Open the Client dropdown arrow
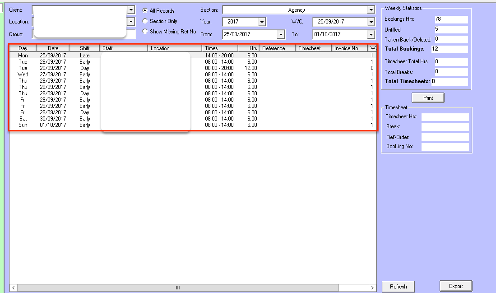Viewport: 496px width, 293px height. coord(131,10)
